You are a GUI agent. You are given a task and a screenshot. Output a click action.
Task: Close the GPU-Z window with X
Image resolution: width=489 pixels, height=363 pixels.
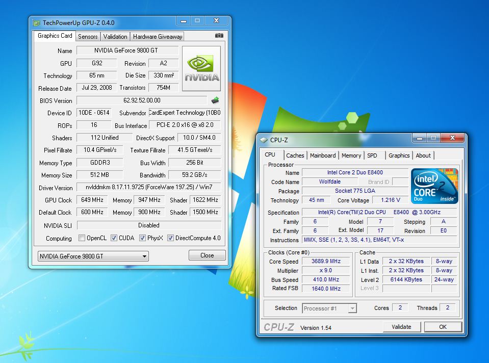click(x=216, y=20)
